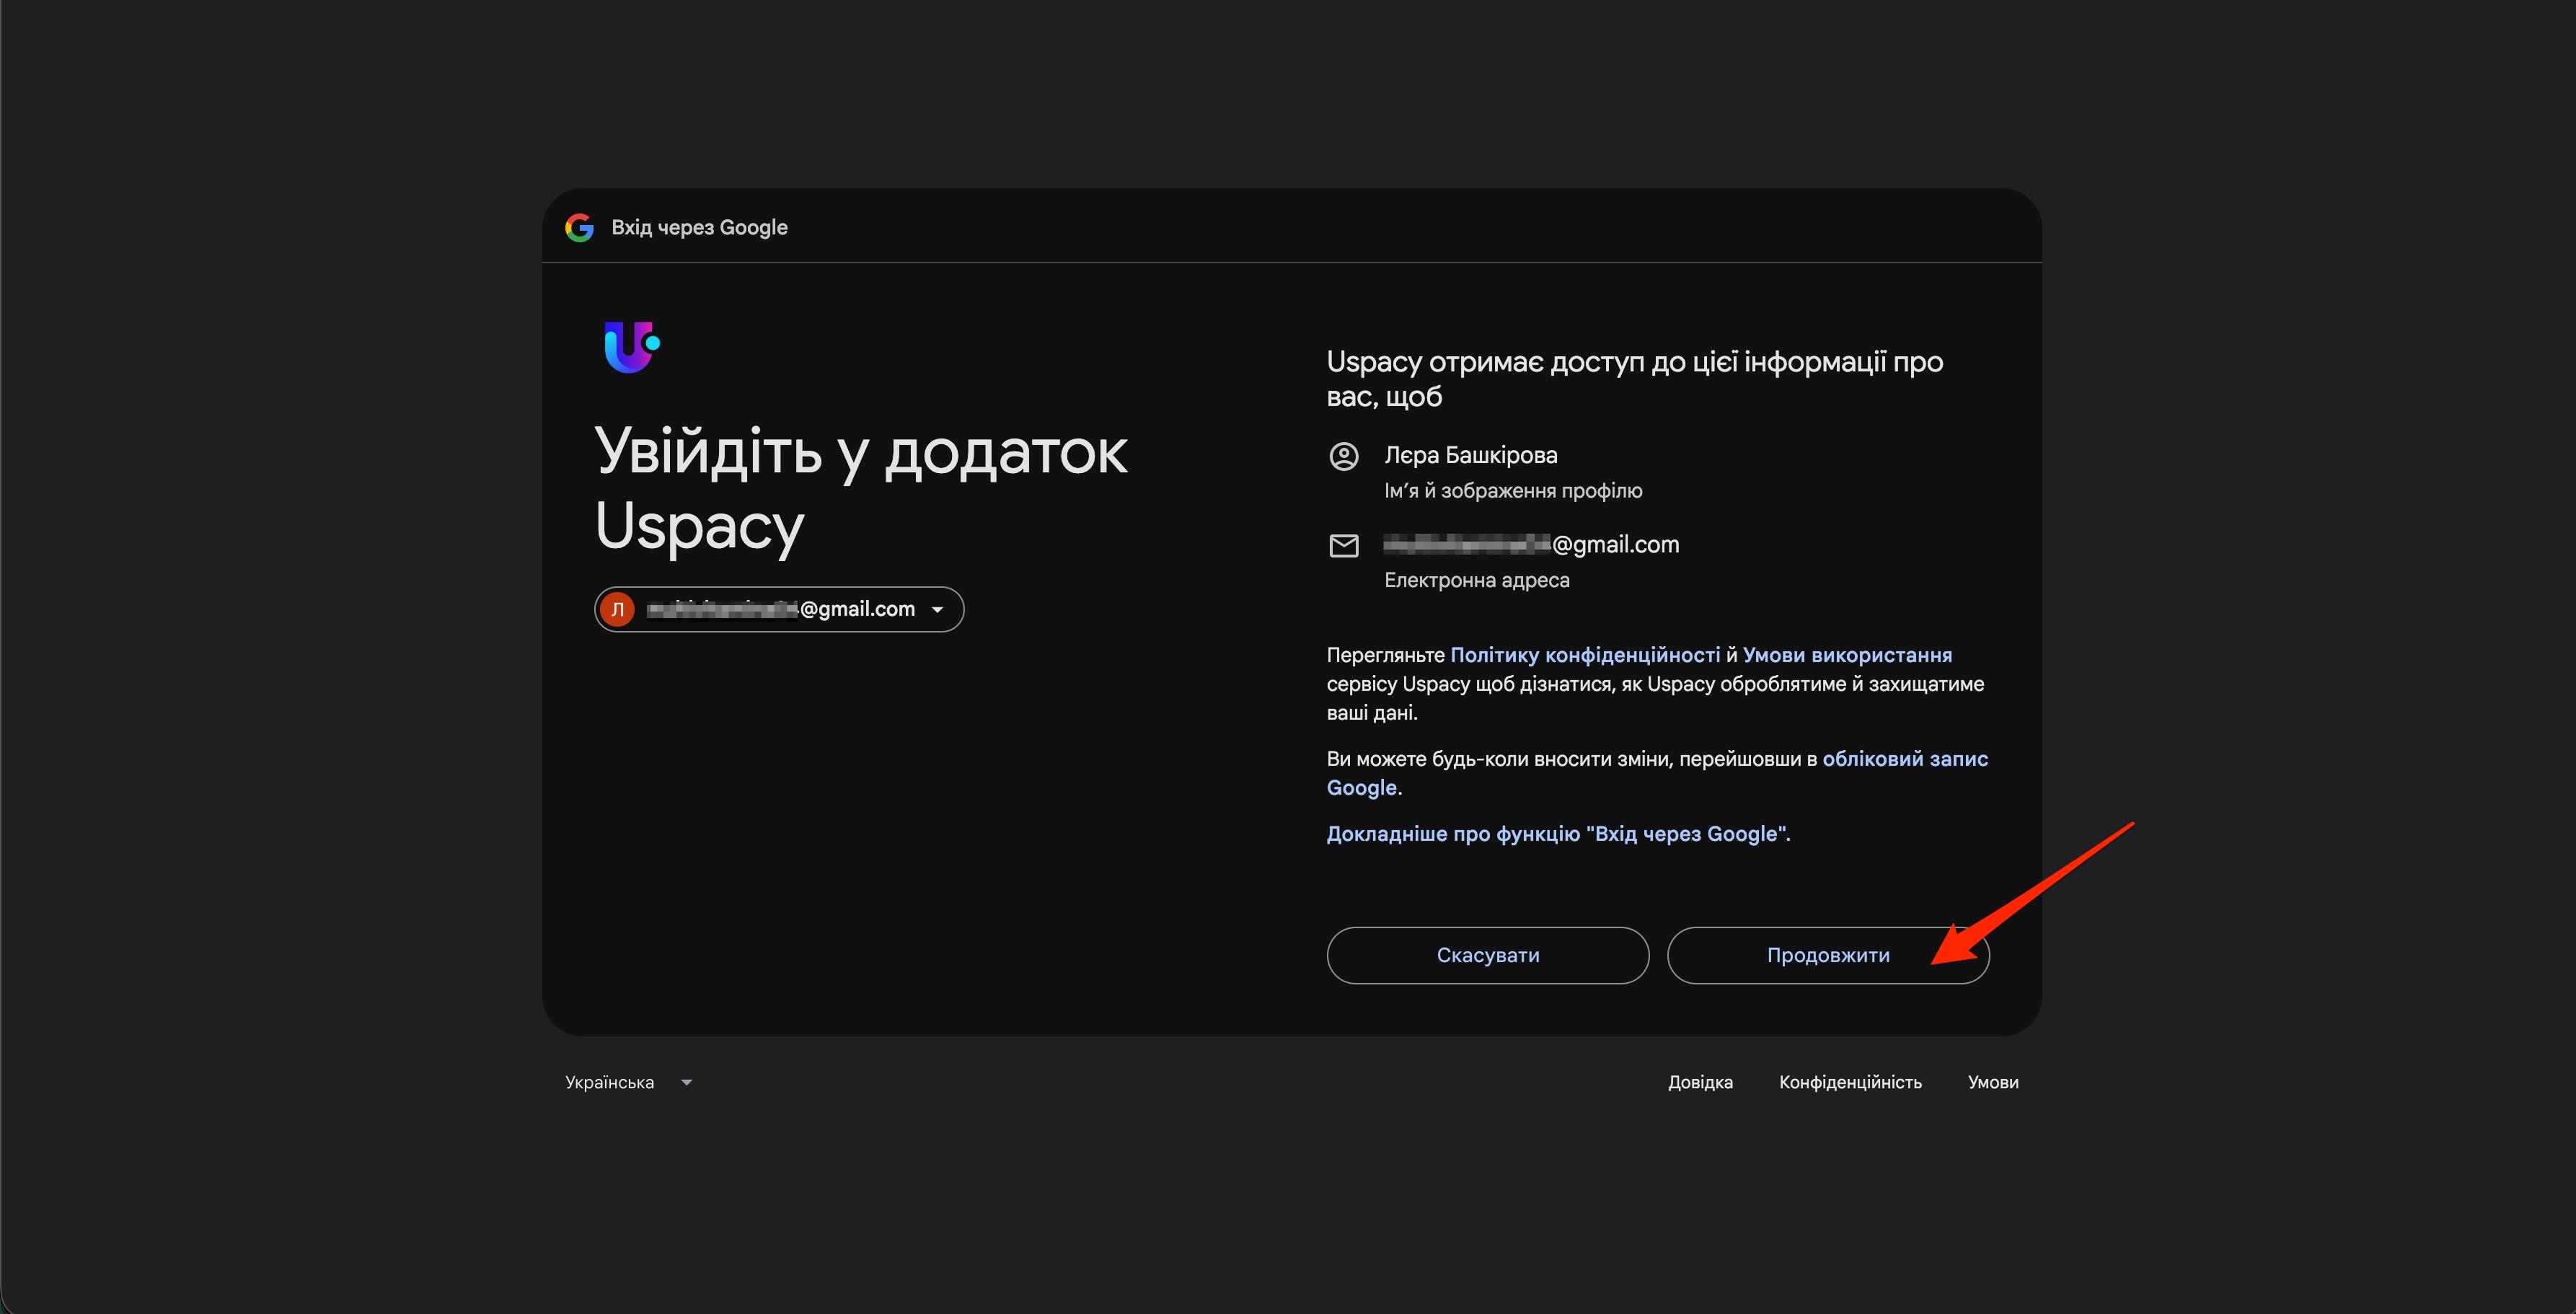Open the Умови використання link
2576x1314 pixels.
1847,655
